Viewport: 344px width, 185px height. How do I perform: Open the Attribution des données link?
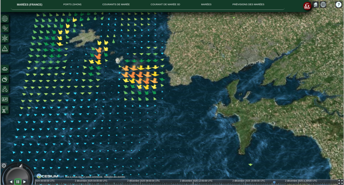pos(114,177)
